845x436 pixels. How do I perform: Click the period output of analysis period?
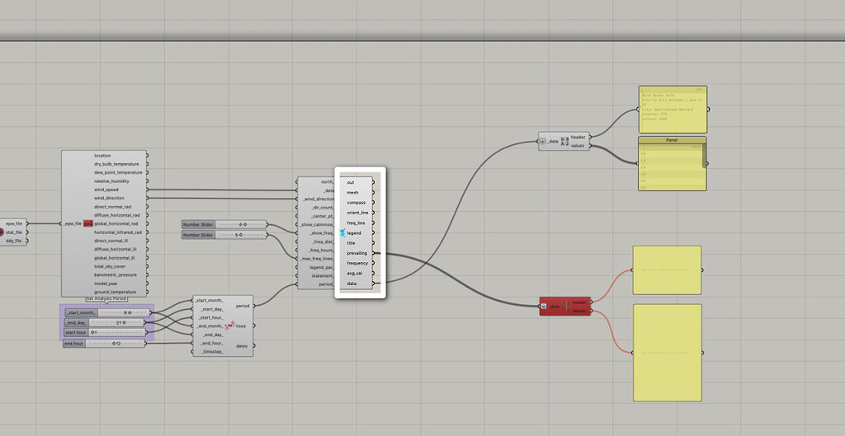243,306
